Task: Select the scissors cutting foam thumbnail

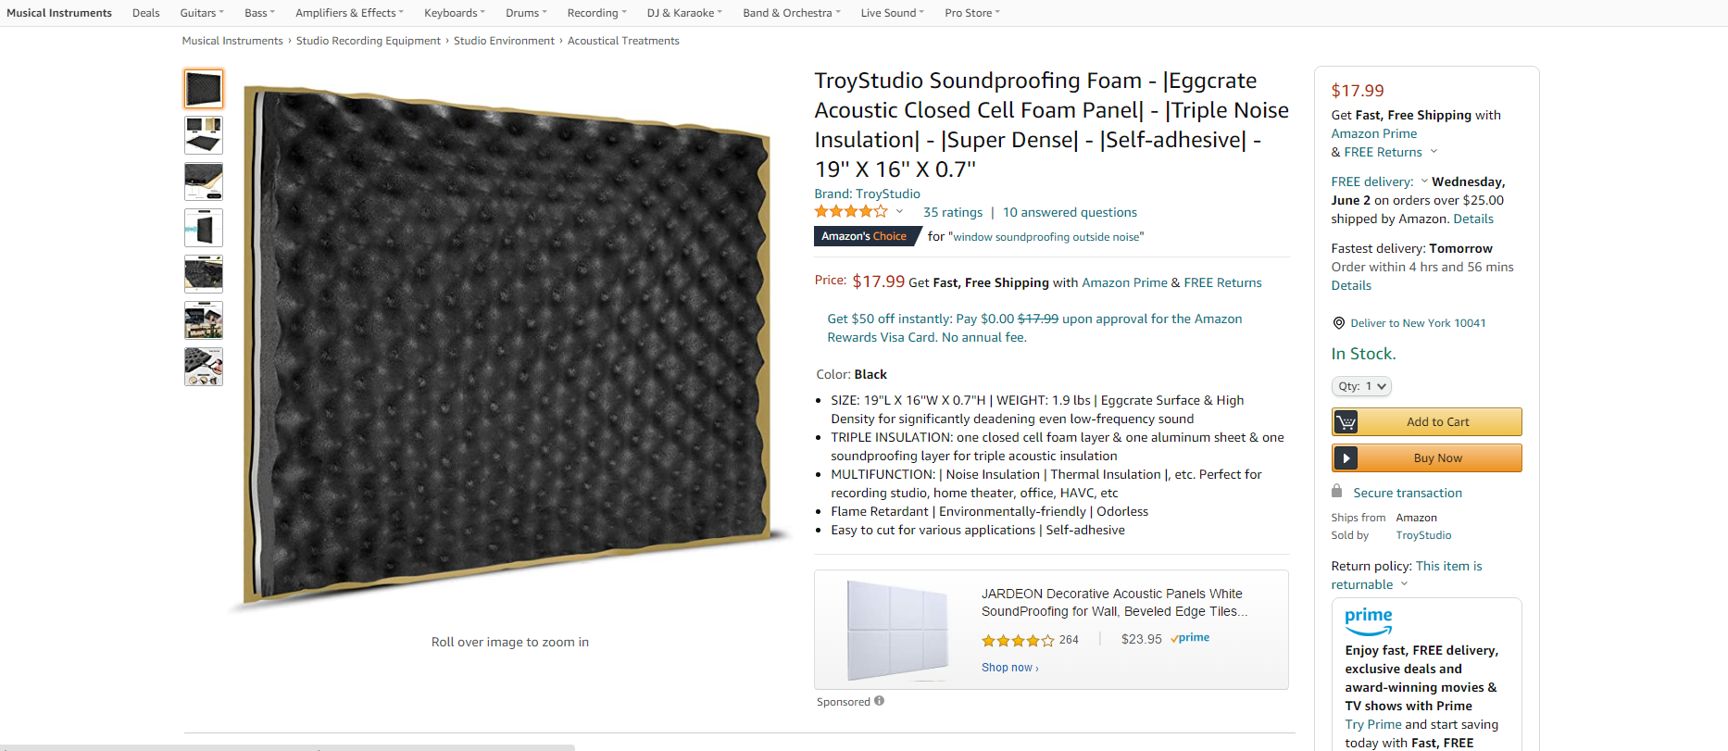Action: (204, 367)
